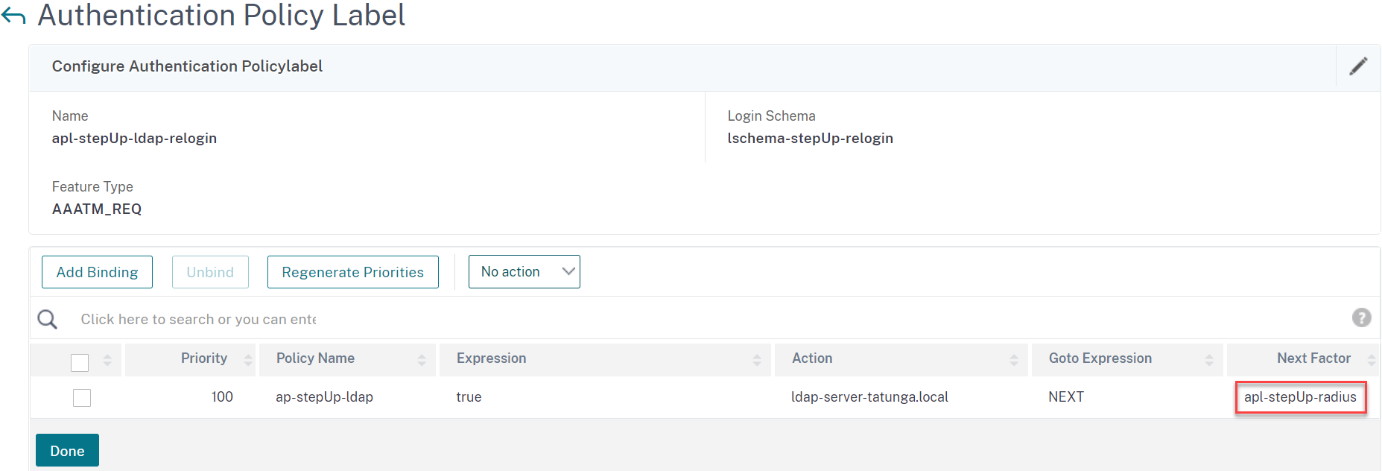Go back using the arrow icon

(x=13, y=16)
